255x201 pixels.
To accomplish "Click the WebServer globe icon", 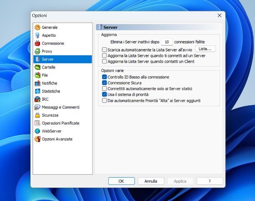I will (x=38, y=131).
